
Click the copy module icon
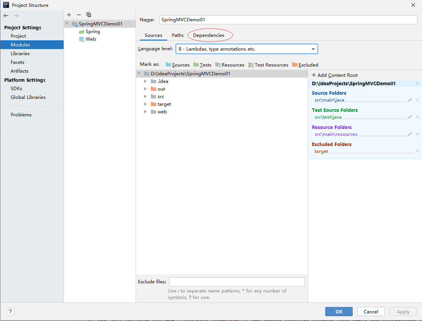pos(89,15)
